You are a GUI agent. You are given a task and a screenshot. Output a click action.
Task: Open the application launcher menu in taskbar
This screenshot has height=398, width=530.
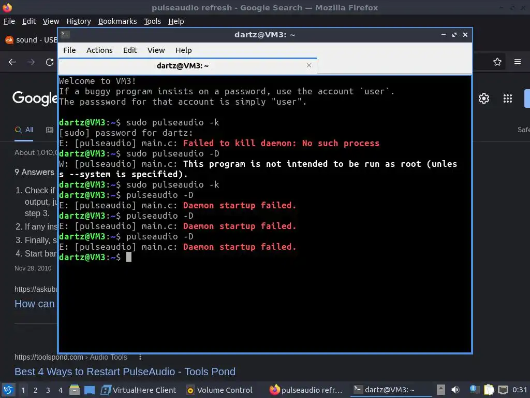point(8,390)
